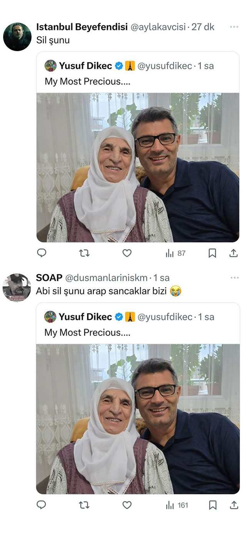Viewport: 250px width, 533px height.
Task: Like the "Sil şunu" tweet
Action: pos(127,253)
